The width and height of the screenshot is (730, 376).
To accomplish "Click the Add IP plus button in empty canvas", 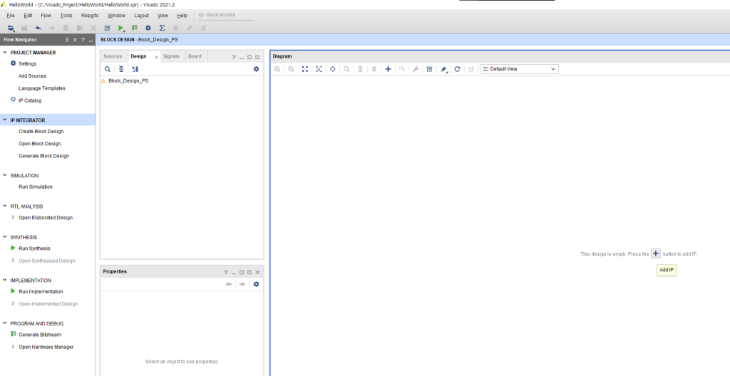I will pyautogui.click(x=656, y=254).
